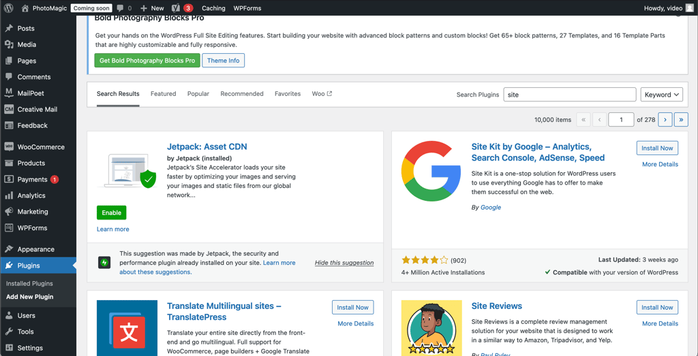
Task: Switch to the Search Results tab
Action: [118, 94]
